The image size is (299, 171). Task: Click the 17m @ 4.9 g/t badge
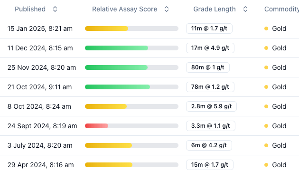point(210,48)
